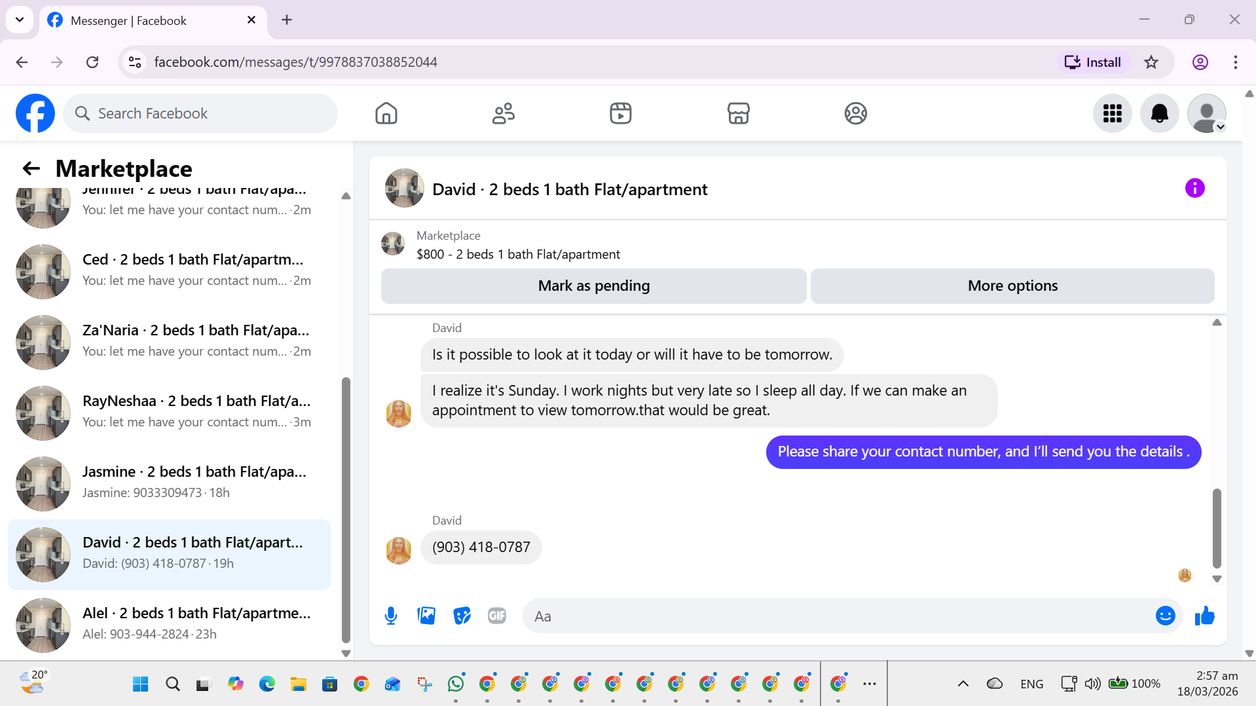This screenshot has width=1256, height=706.
Task: Open More options for the listing
Action: (x=1013, y=286)
